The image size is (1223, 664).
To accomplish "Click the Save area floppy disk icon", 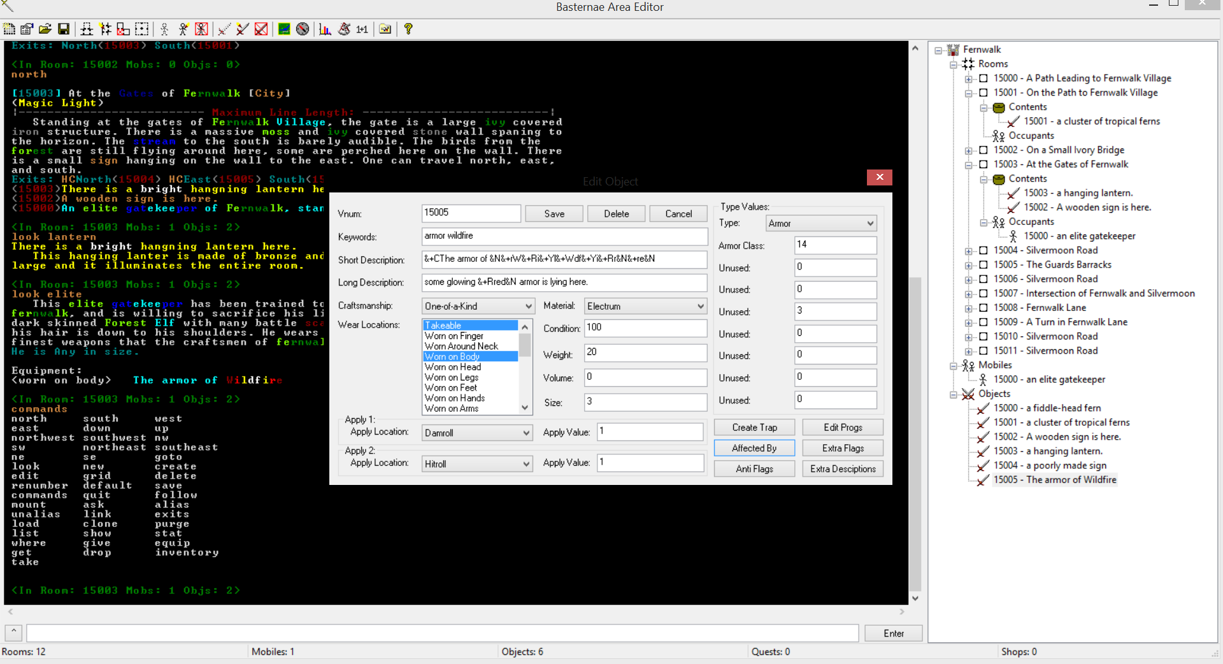I will point(64,29).
